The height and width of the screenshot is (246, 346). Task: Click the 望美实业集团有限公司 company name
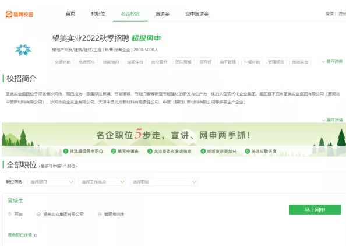tap(63, 214)
